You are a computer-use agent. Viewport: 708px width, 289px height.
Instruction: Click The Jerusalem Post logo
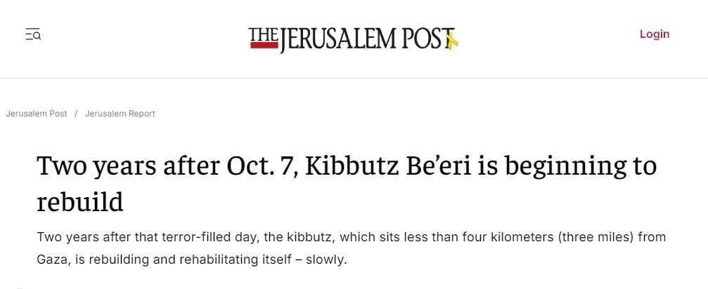pos(352,39)
